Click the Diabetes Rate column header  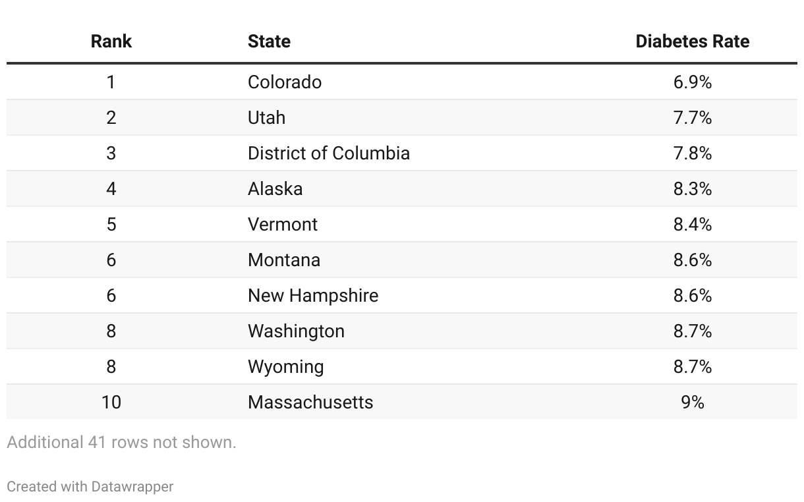click(x=692, y=42)
